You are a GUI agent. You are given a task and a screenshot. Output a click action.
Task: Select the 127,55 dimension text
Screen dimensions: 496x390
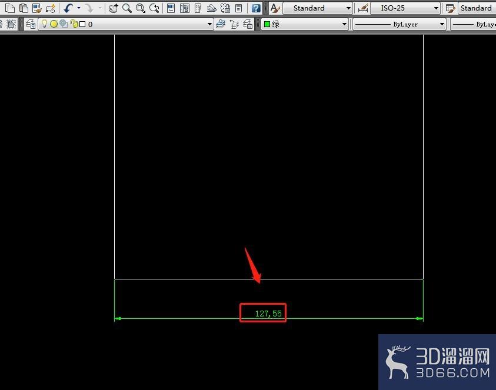(268, 314)
